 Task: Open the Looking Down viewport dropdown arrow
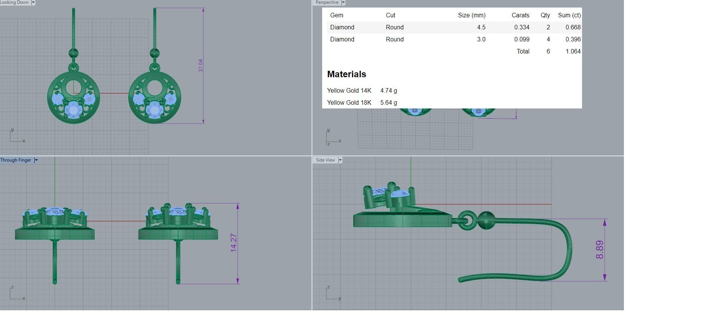pos(33,2)
